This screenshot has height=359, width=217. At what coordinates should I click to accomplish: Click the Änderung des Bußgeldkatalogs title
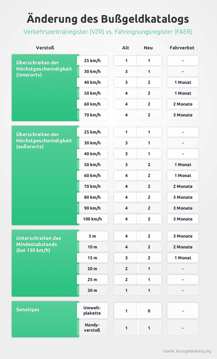coord(108,19)
